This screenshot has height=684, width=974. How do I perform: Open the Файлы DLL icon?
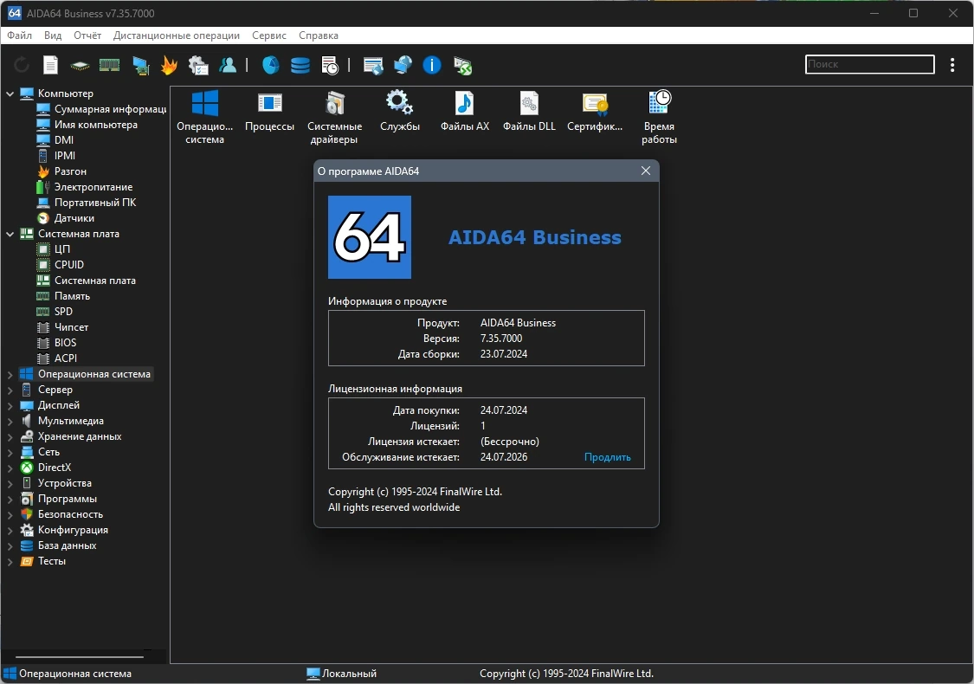pos(529,111)
